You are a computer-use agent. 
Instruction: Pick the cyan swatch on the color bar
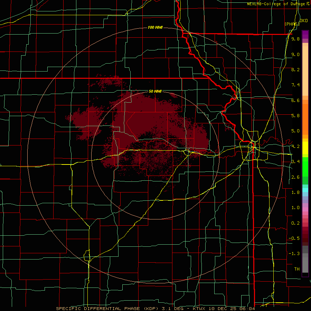305,190
